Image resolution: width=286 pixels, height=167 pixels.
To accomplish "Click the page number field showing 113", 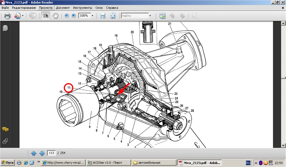I will 51,153.
